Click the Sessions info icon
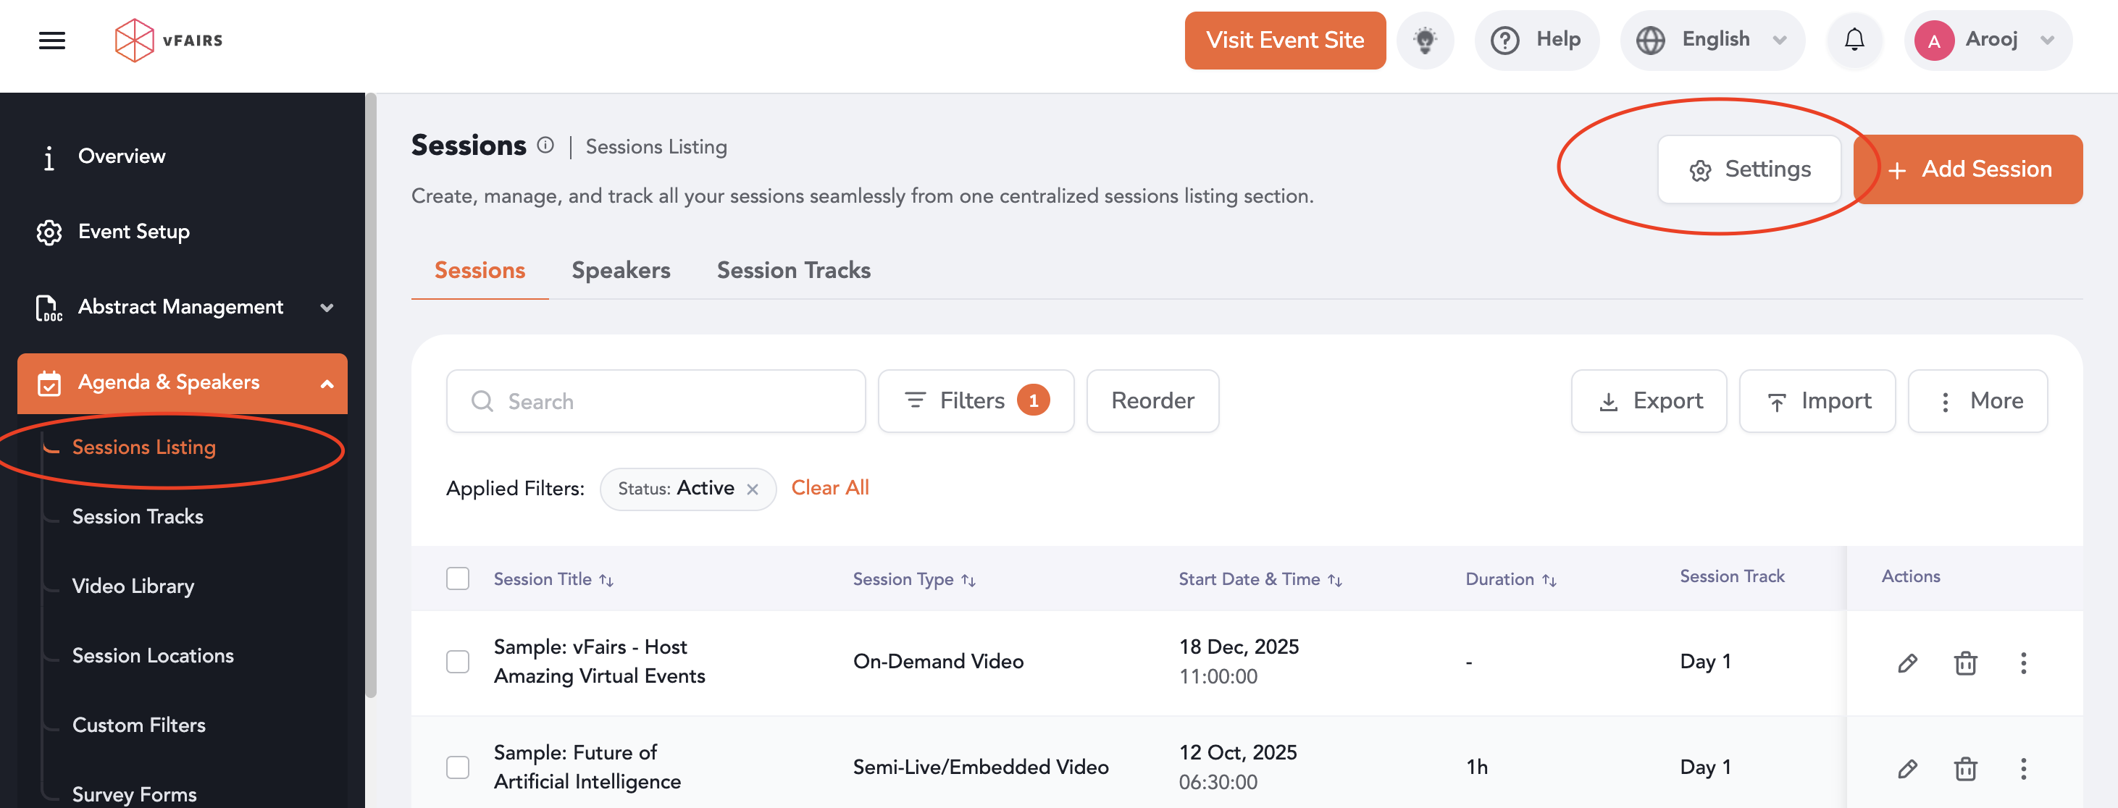Image resolution: width=2118 pixels, height=808 pixels. [545, 146]
